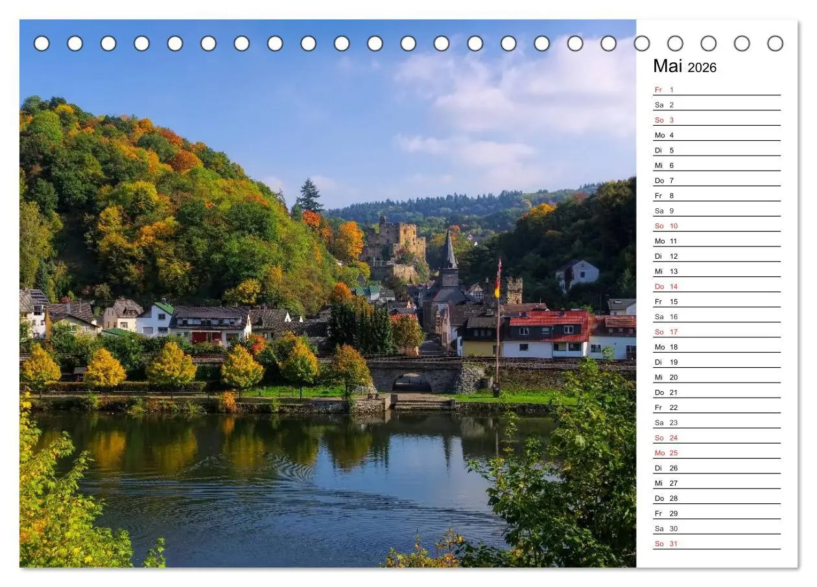Click the 'Mai 2026' month heading
This screenshot has width=817, height=587.
pyautogui.click(x=685, y=66)
